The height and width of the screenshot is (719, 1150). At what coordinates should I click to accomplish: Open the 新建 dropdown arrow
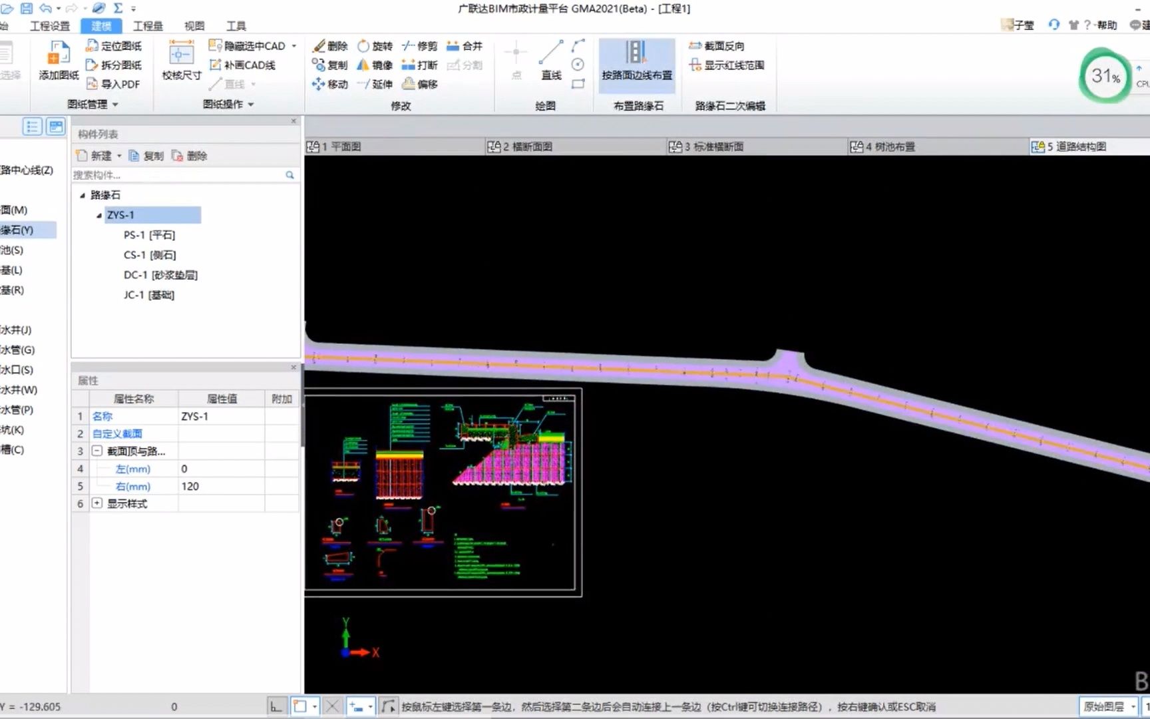(x=120, y=156)
